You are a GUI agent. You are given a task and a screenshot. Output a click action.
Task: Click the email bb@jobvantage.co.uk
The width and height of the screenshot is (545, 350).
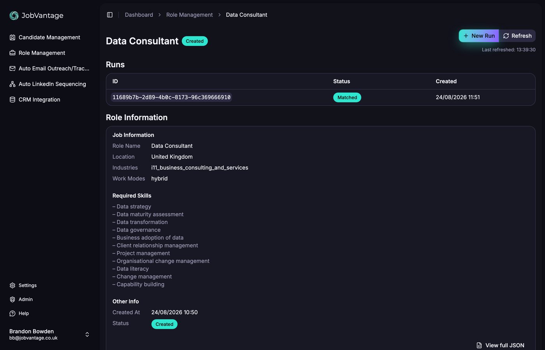pos(33,338)
